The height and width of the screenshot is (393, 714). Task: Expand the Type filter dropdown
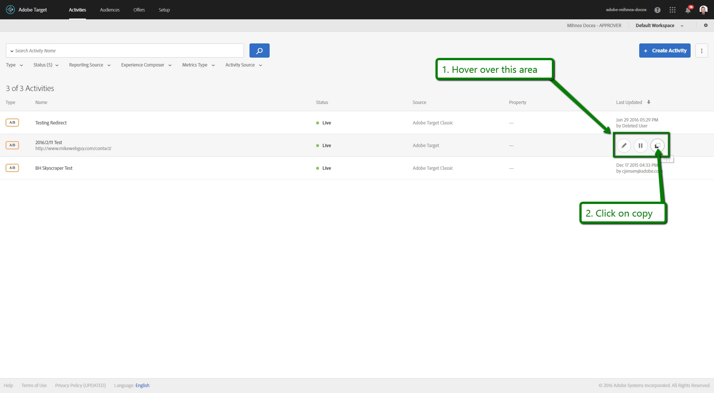pyautogui.click(x=15, y=65)
